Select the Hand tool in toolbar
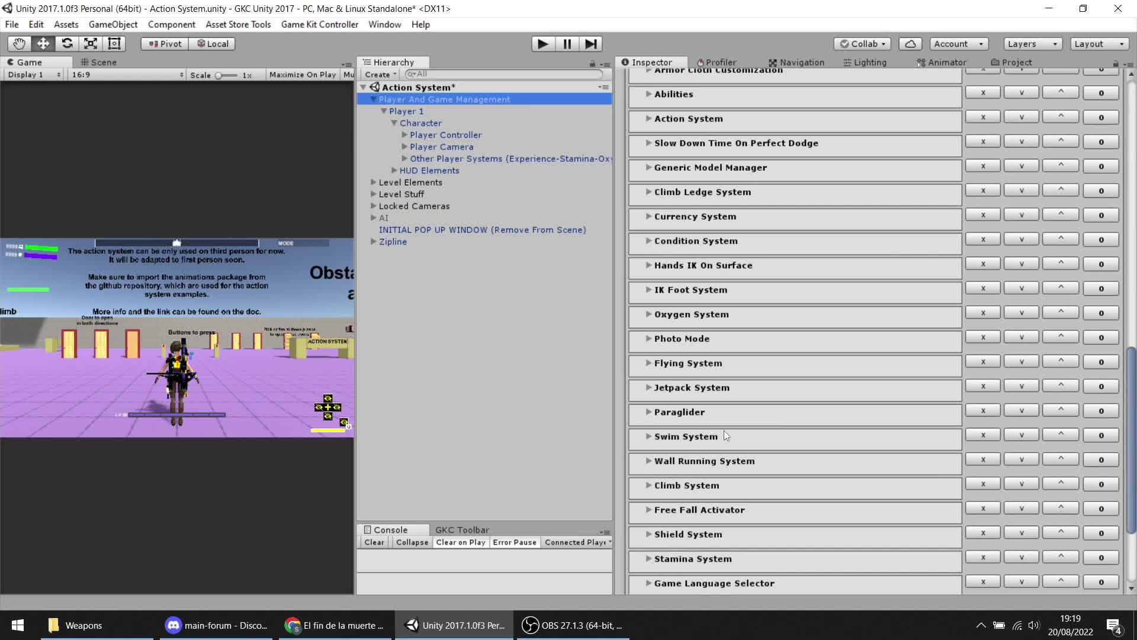The image size is (1137, 640). pos(19,44)
